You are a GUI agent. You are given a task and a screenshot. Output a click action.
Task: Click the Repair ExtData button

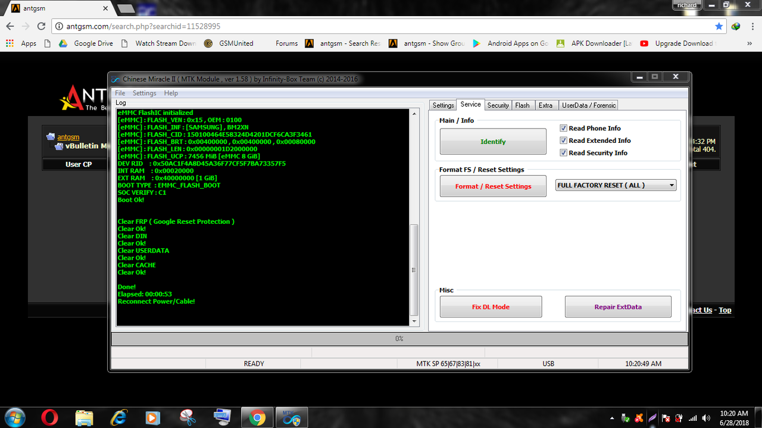pos(618,307)
